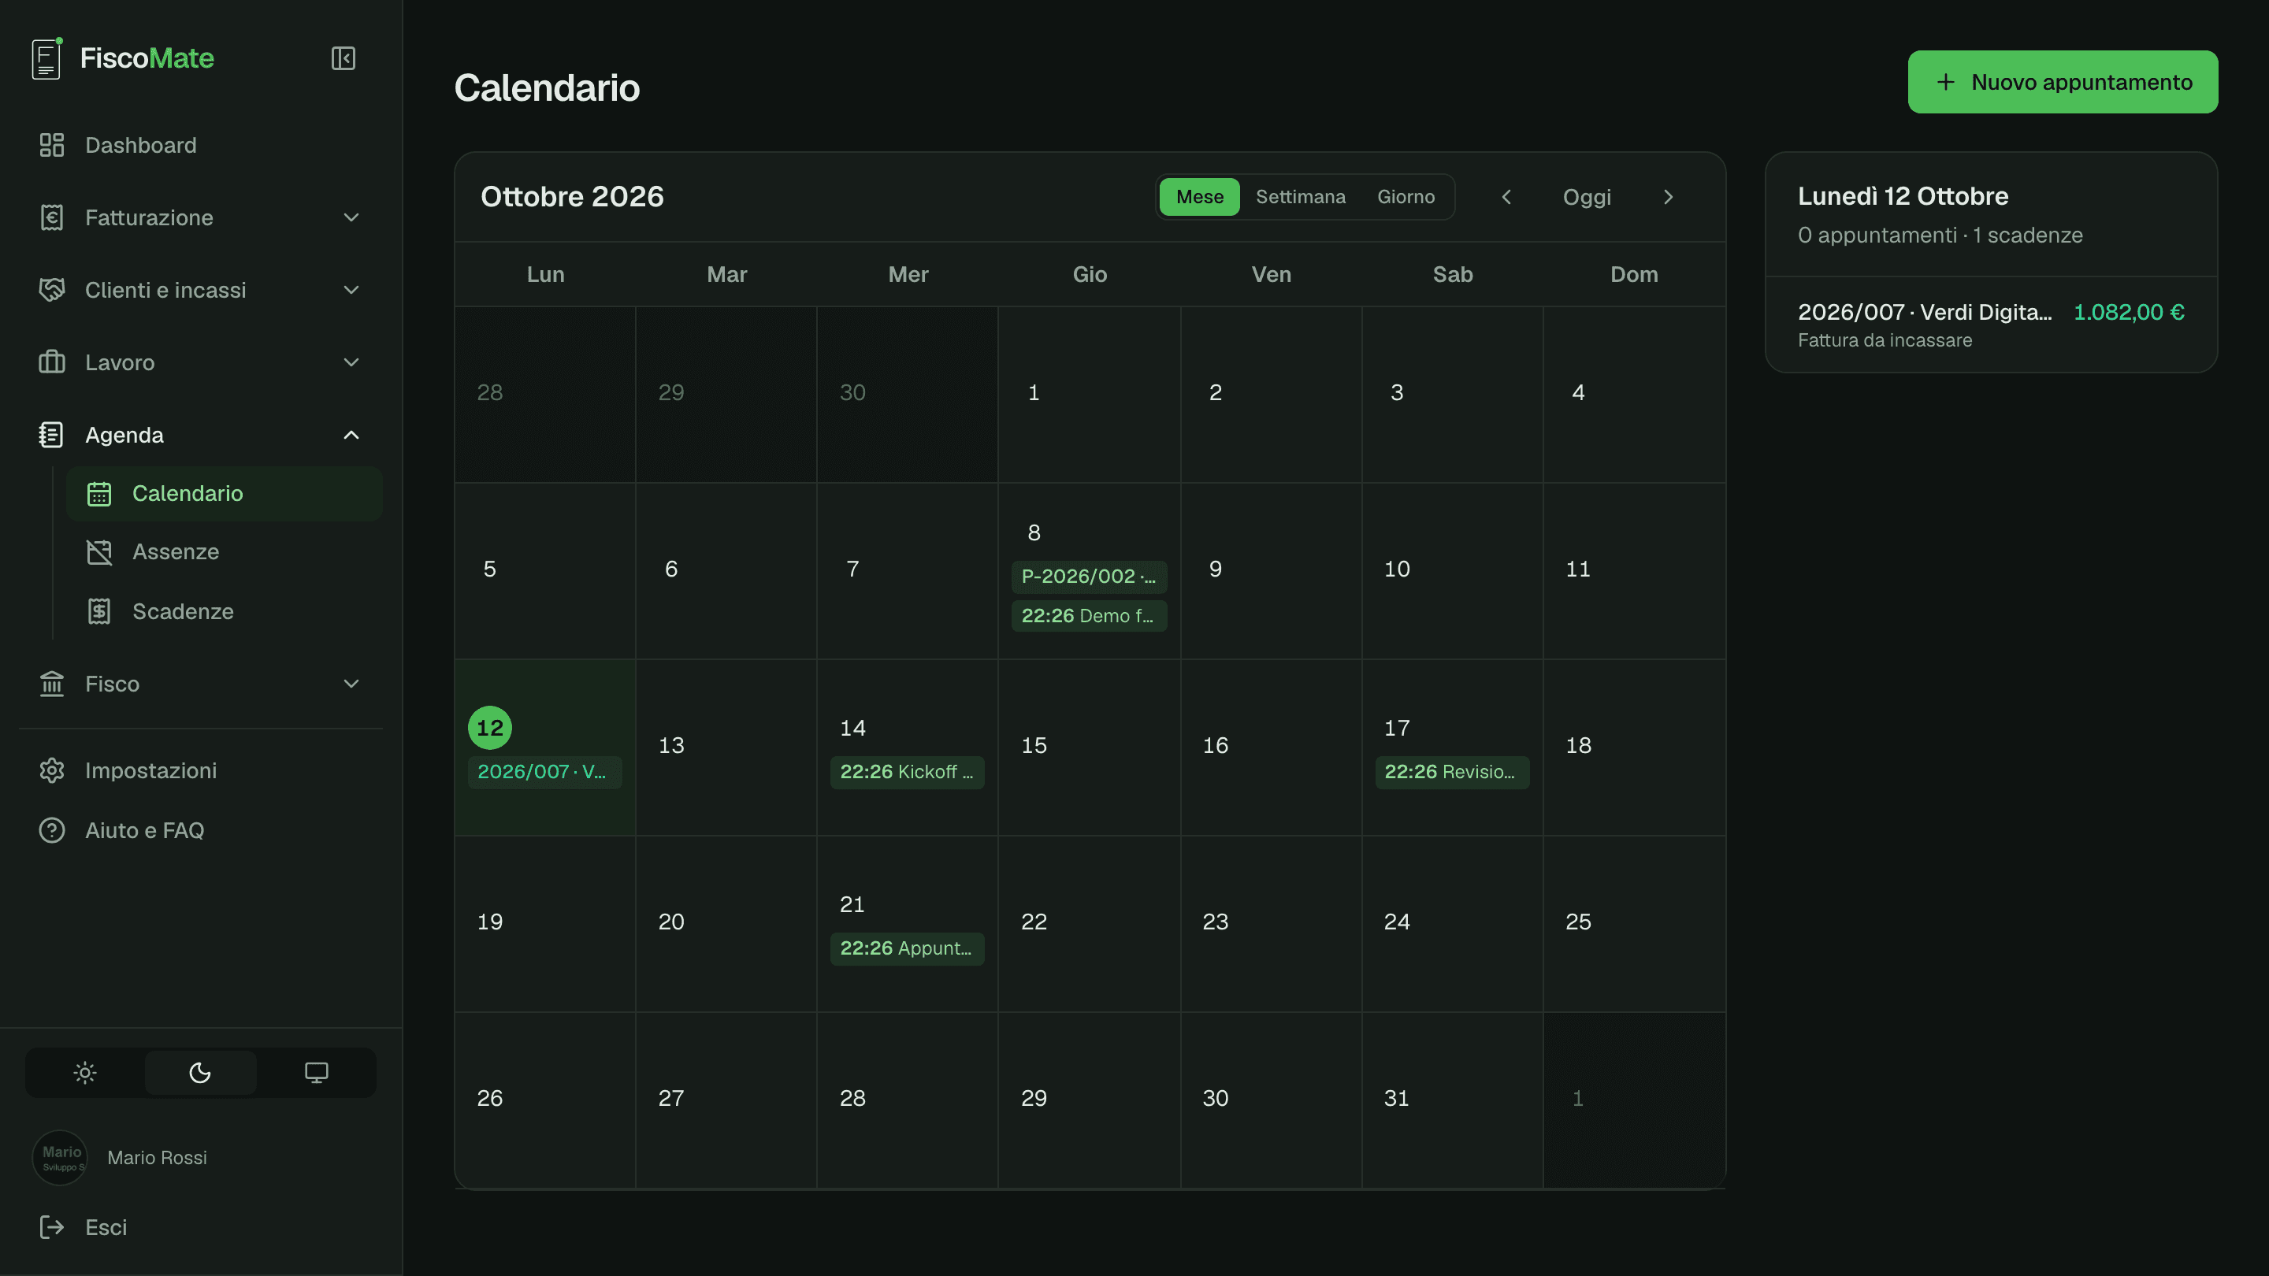2269x1276 pixels.
Task: Click Nuovo appuntamento button
Action: 2063,82
